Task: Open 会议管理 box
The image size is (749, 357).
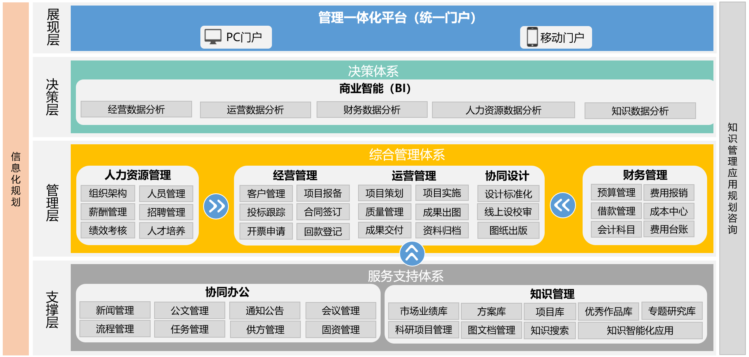Action: 341,311
